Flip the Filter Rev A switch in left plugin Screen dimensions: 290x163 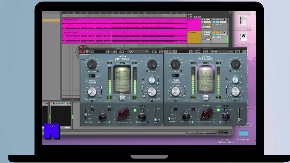click(90, 76)
